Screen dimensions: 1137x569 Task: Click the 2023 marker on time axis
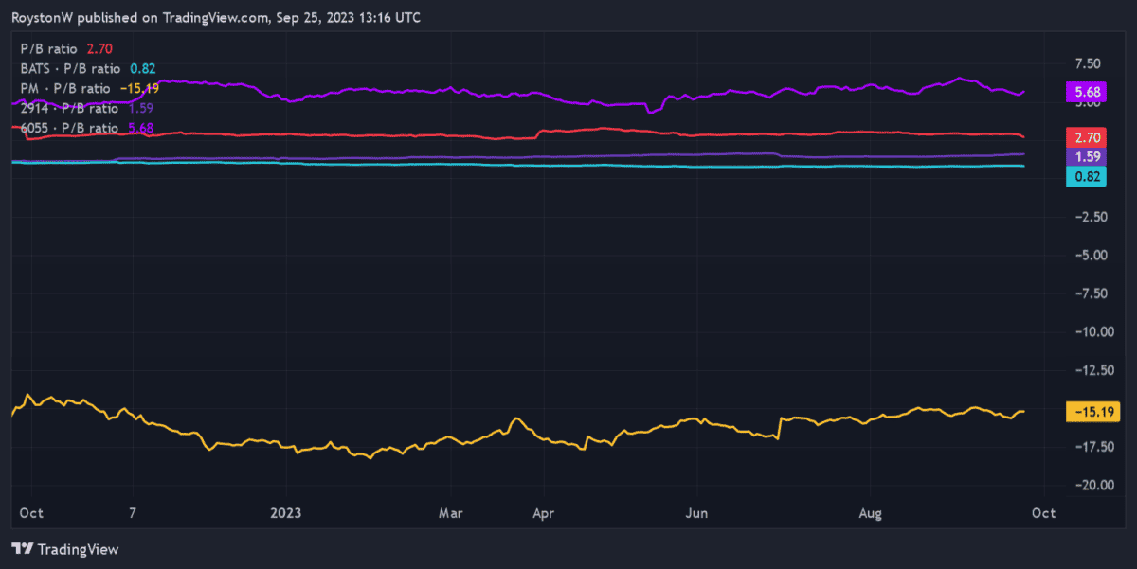click(x=285, y=513)
